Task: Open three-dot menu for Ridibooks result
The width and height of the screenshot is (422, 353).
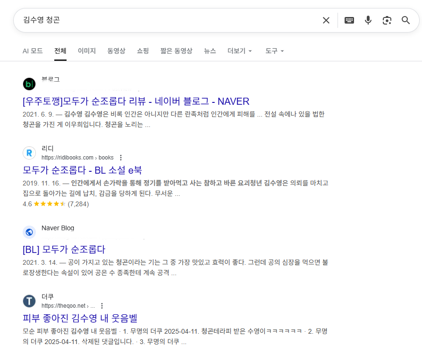Action: [x=121, y=158]
